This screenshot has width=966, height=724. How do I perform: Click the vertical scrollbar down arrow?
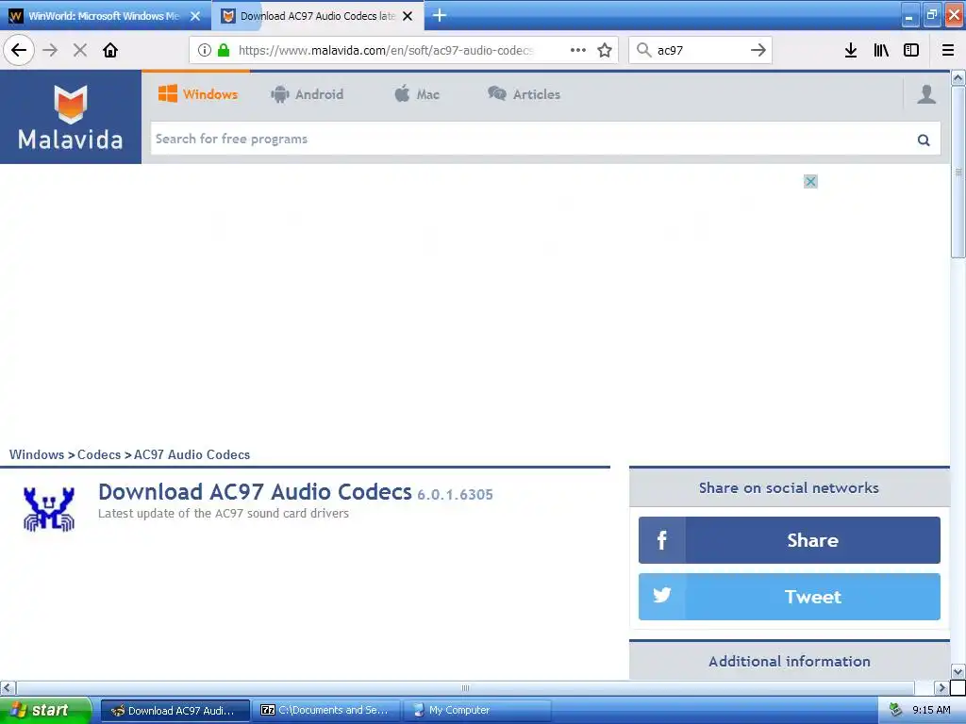coord(958,671)
